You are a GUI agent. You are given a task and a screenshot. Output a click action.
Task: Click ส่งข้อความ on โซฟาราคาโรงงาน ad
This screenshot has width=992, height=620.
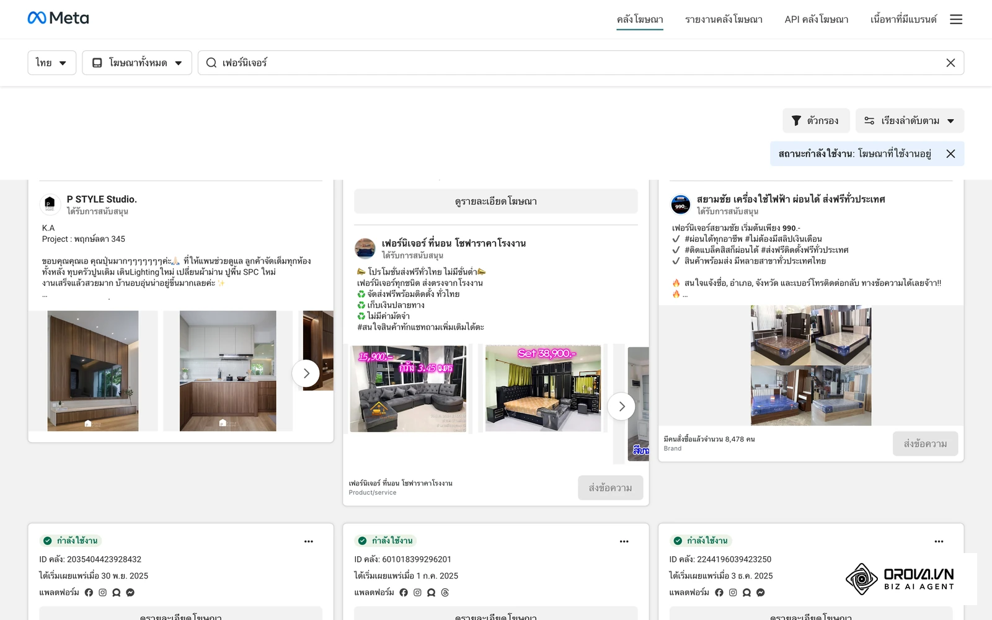pyautogui.click(x=610, y=488)
